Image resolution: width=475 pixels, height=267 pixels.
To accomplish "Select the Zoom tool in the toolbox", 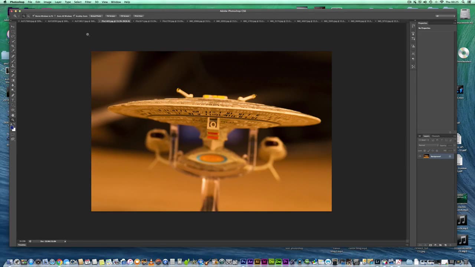I will tap(13, 120).
